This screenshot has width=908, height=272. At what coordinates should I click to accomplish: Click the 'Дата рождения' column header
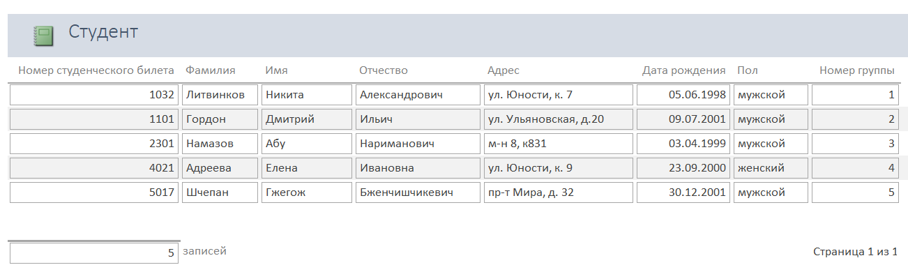click(684, 70)
